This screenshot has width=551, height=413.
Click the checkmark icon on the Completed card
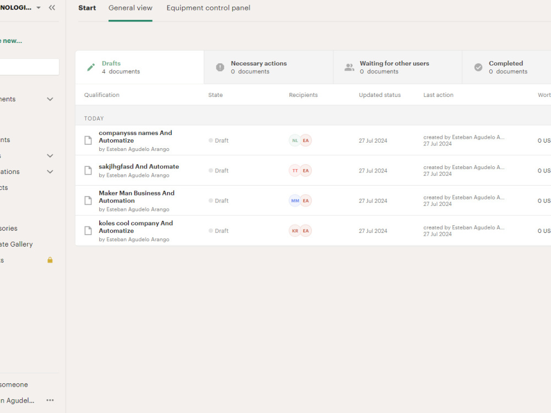coord(478,67)
